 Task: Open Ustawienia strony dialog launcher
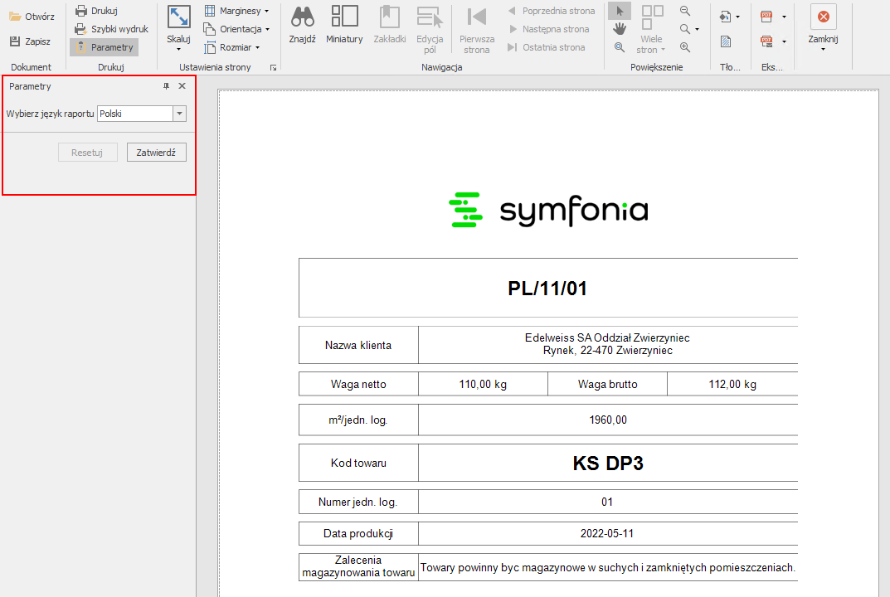coord(273,68)
